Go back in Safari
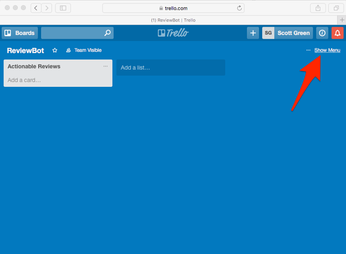Screen dimensions: 346x254 (36, 8)
